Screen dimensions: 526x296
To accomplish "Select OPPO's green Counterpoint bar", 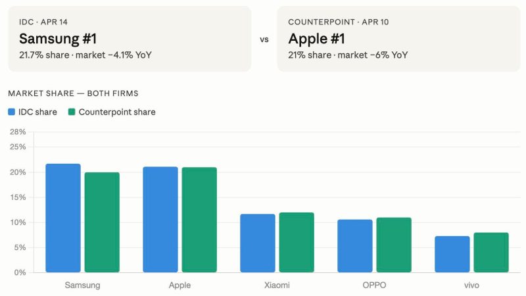I will (x=394, y=245).
